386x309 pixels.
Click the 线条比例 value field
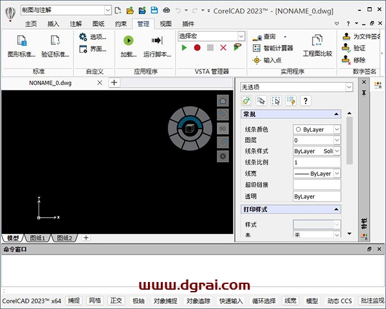click(317, 163)
